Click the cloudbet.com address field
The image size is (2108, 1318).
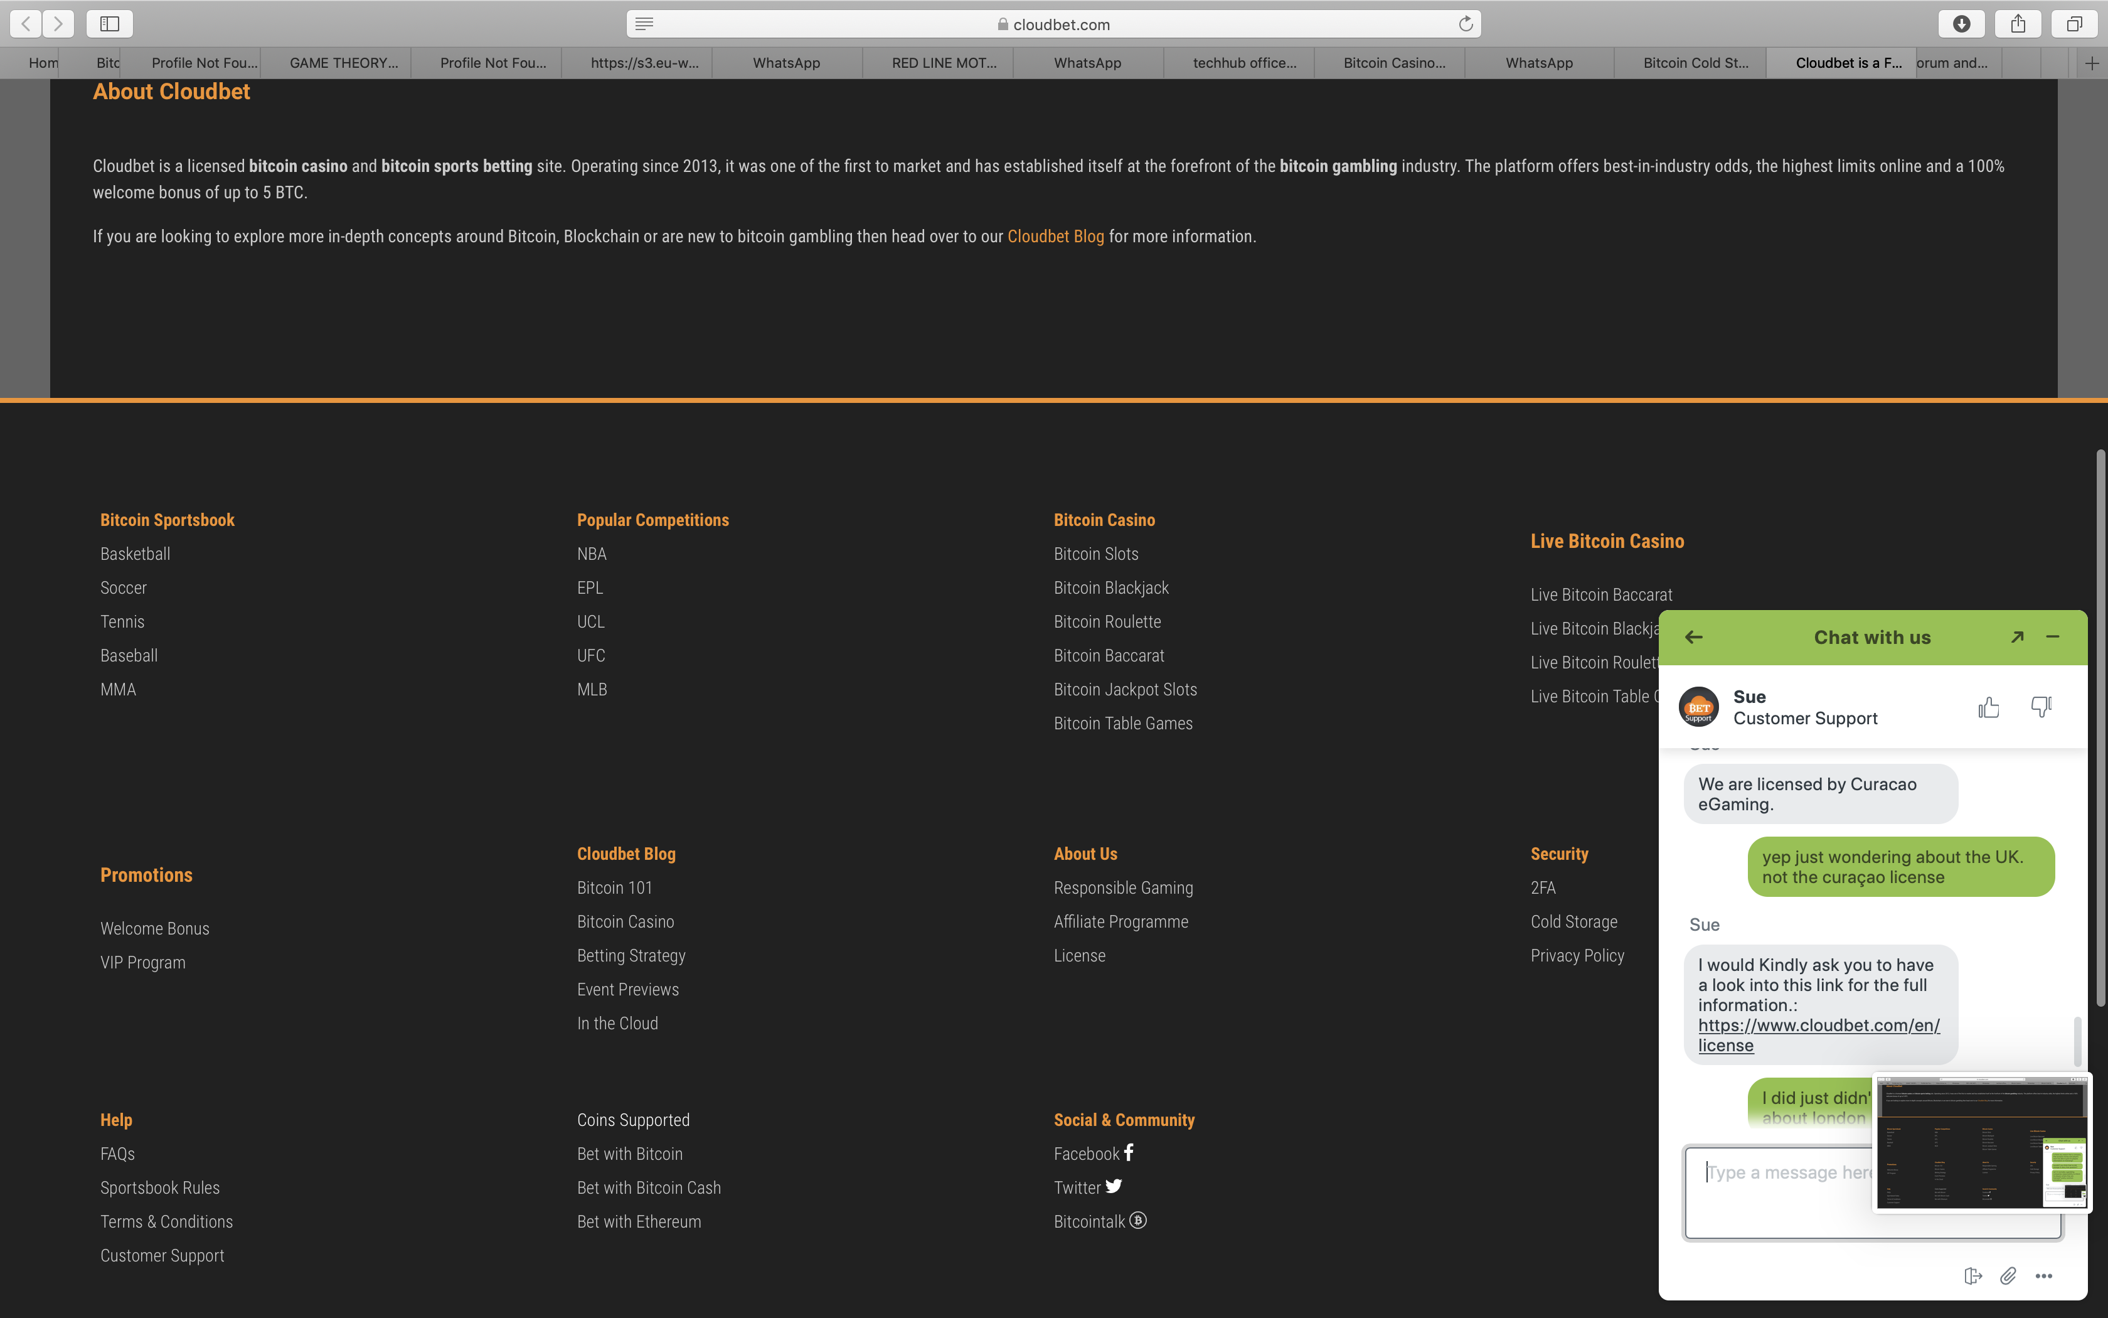click(1053, 24)
